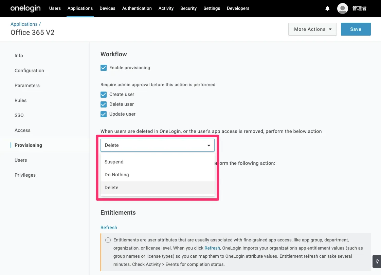Click the Save button
This screenshot has width=381, height=275.
click(x=356, y=29)
